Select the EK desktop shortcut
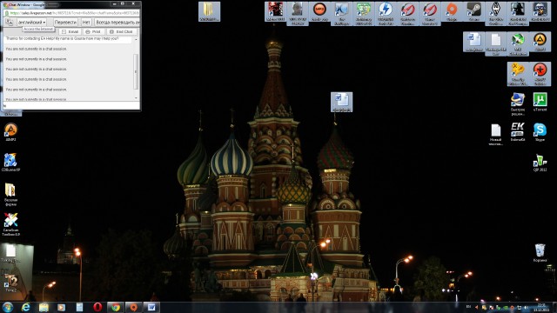Image resolution: width=557 pixels, height=313 pixels. point(518,132)
